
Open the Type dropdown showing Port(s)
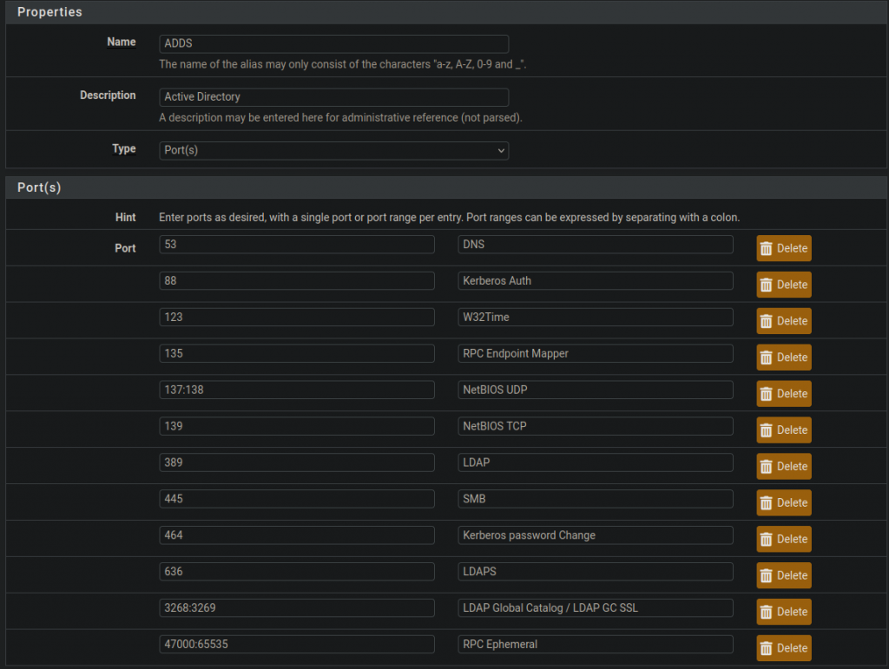coord(333,150)
